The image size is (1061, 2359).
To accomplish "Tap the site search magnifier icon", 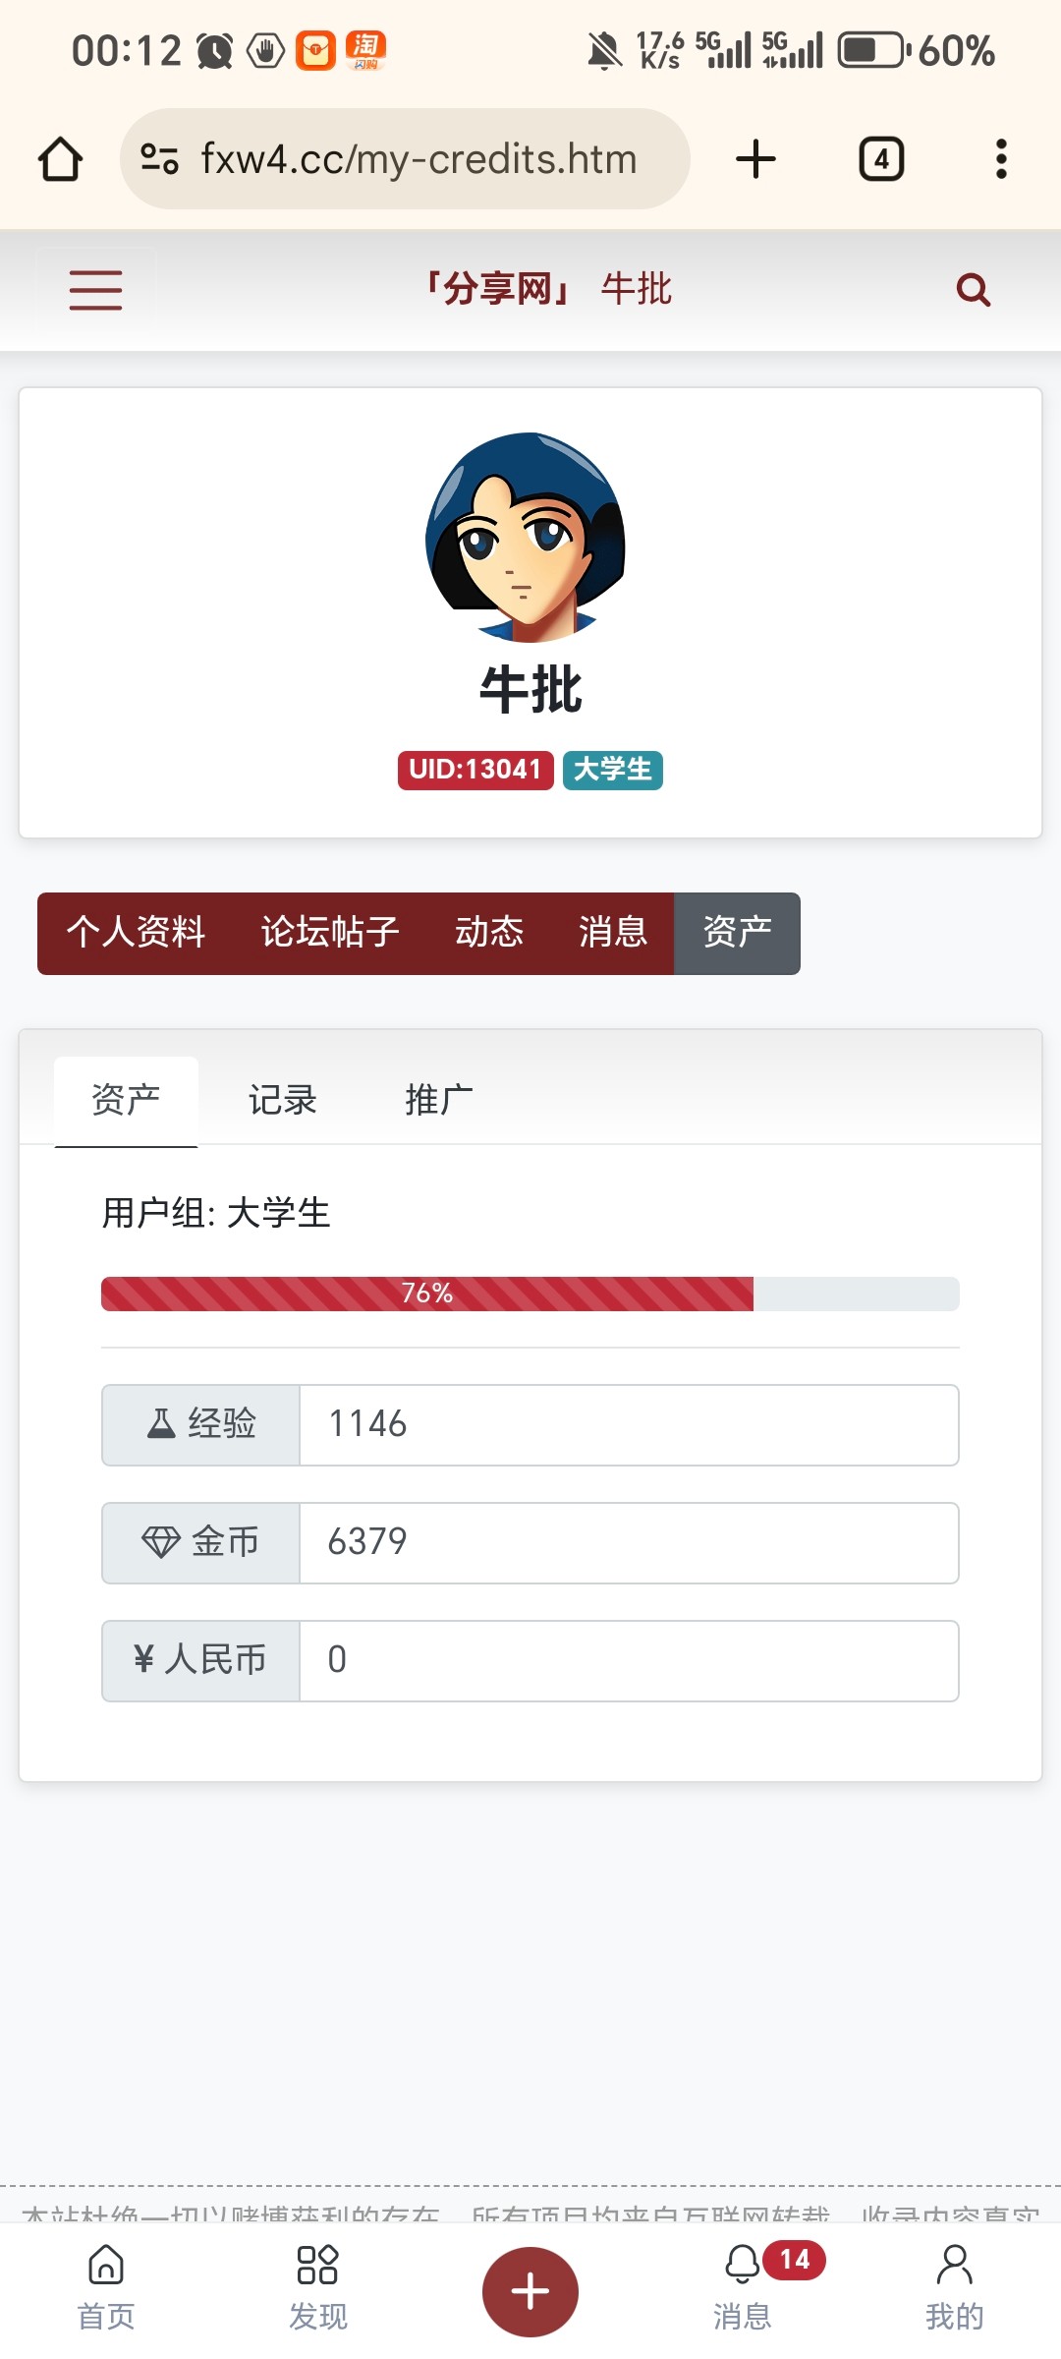I will pyautogui.click(x=973, y=290).
